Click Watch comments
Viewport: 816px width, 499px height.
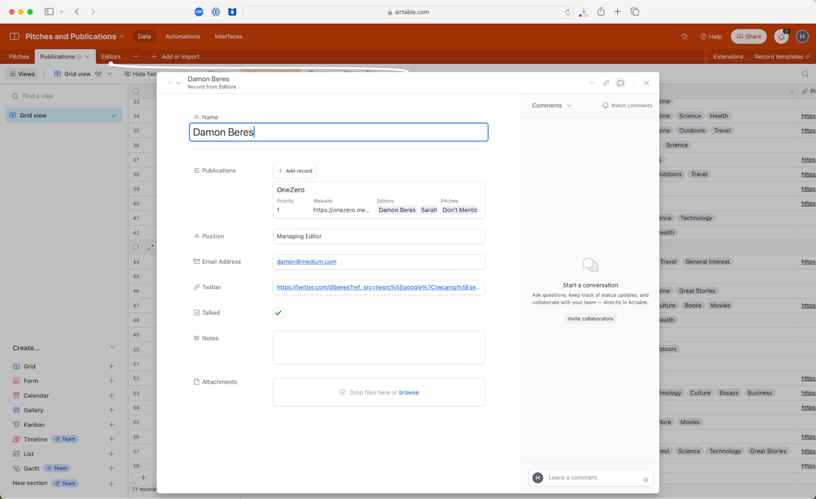tap(627, 106)
